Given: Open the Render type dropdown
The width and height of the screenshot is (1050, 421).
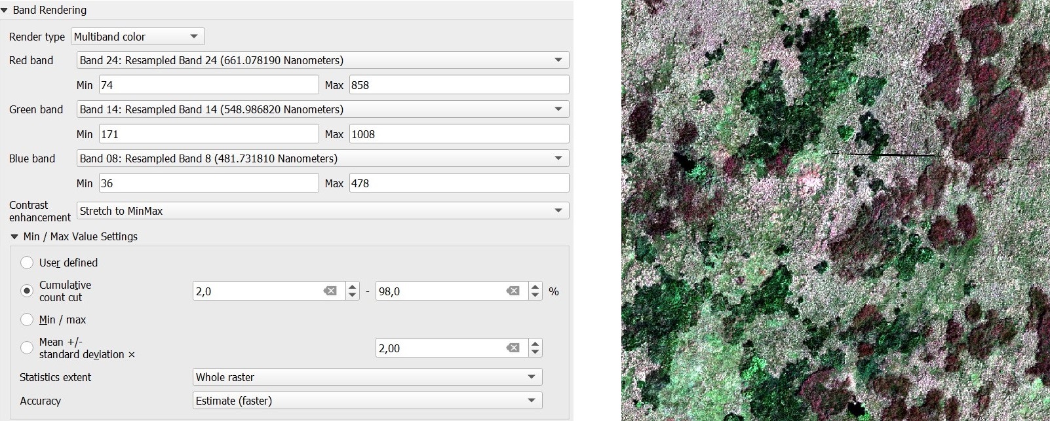Looking at the screenshot, I should tap(138, 37).
